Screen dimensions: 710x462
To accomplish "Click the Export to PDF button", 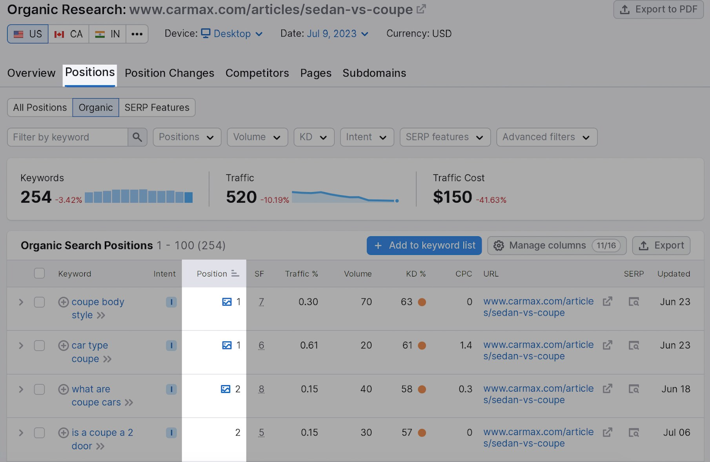I will tap(658, 9).
